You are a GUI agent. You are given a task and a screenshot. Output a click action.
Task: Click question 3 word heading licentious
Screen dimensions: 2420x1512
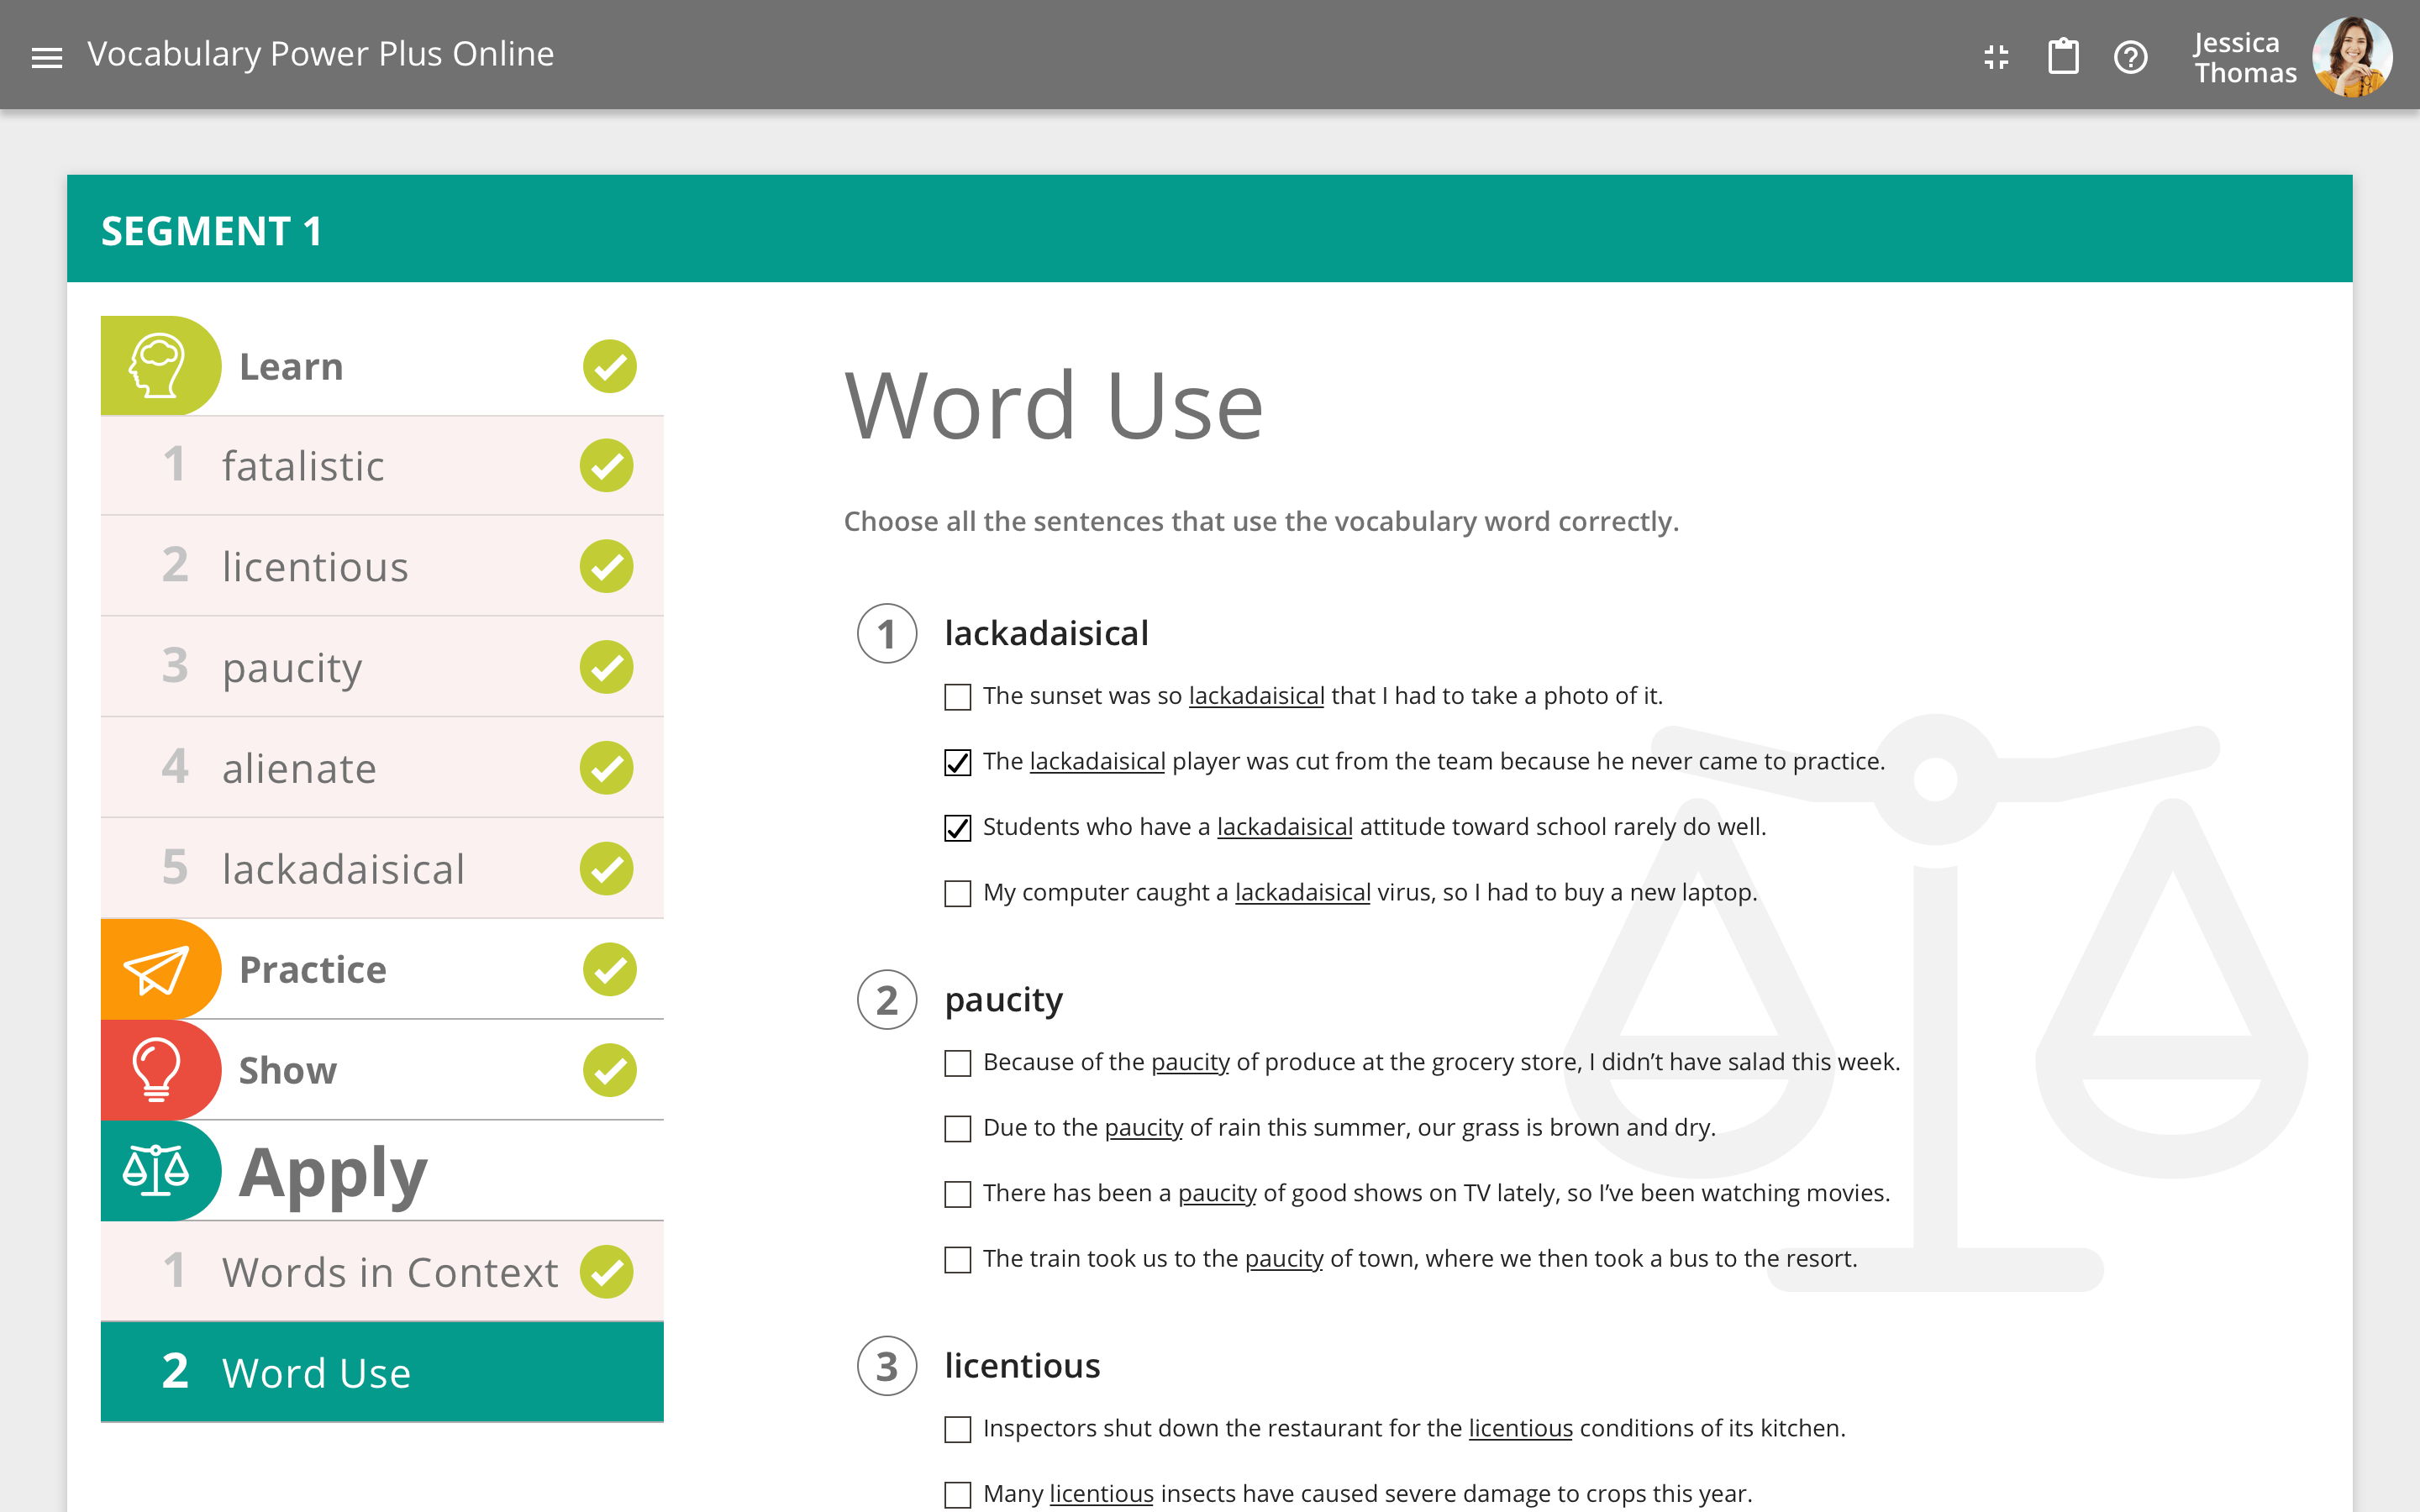[1022, 1366]
